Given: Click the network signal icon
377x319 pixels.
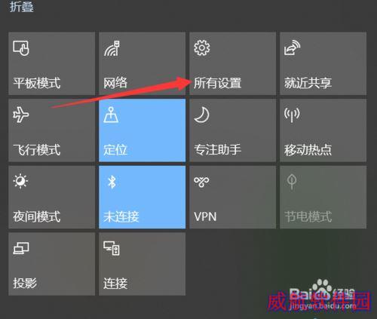Looking at the screenshot, I should pos(112,48).
